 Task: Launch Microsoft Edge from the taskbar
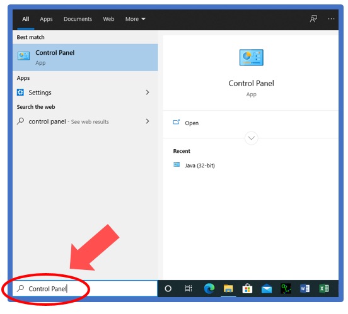(x=209, y=289)
